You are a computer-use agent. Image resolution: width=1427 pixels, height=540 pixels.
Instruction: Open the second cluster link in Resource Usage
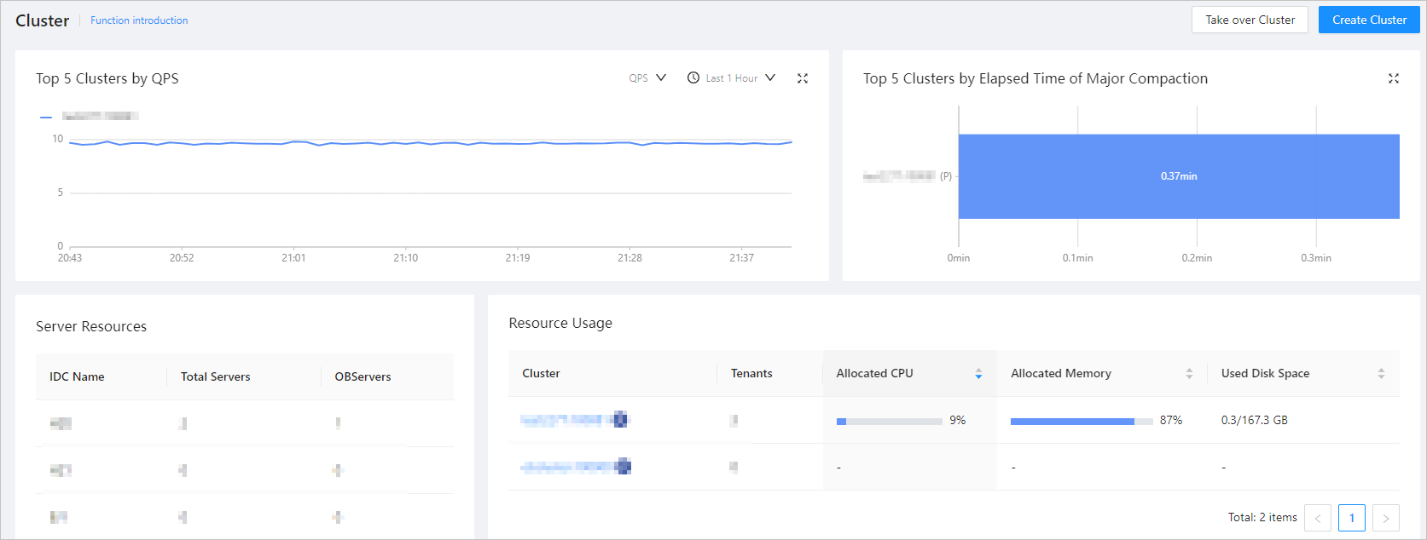[575, 467]
